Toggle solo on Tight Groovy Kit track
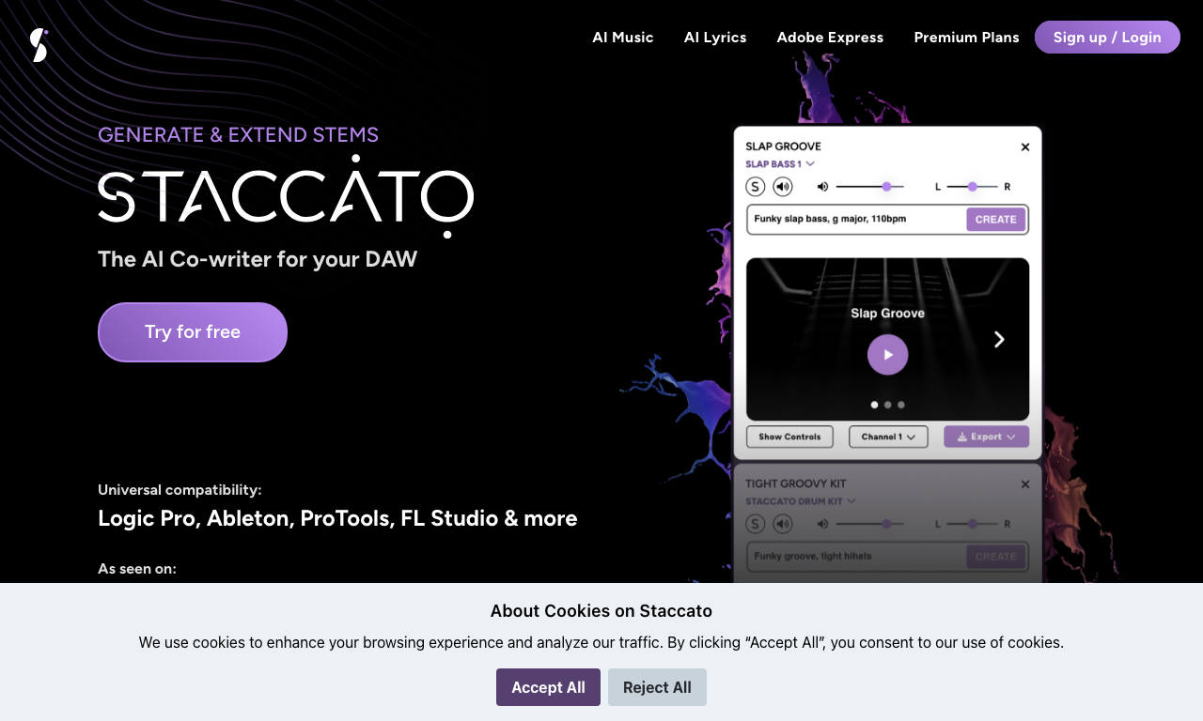 click(x=756, y=524)
